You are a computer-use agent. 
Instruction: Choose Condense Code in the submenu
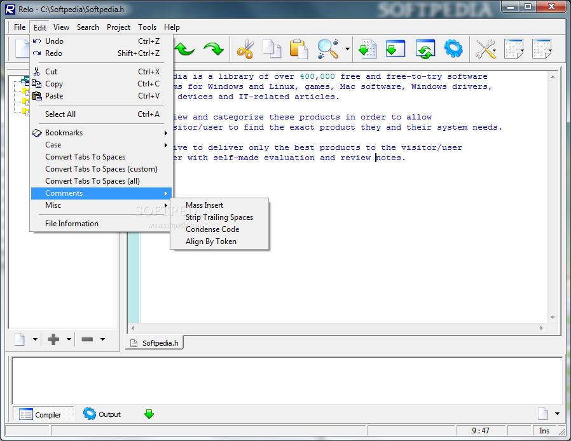click(x=219, y=229)
